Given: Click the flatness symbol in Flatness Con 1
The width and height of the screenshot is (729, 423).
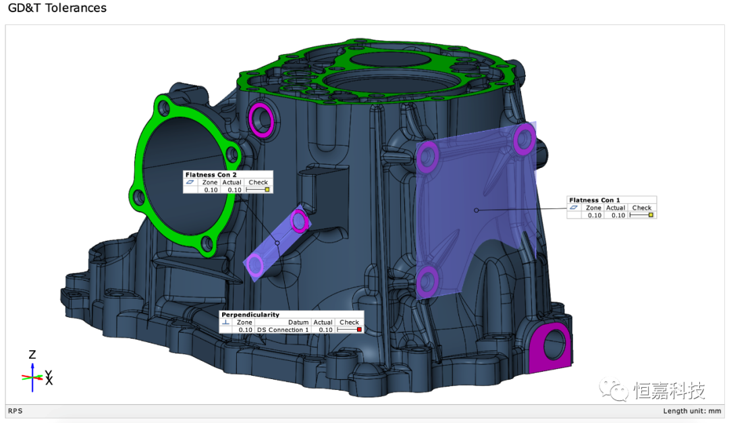Looking at the screenshot, I should [573, 208].
